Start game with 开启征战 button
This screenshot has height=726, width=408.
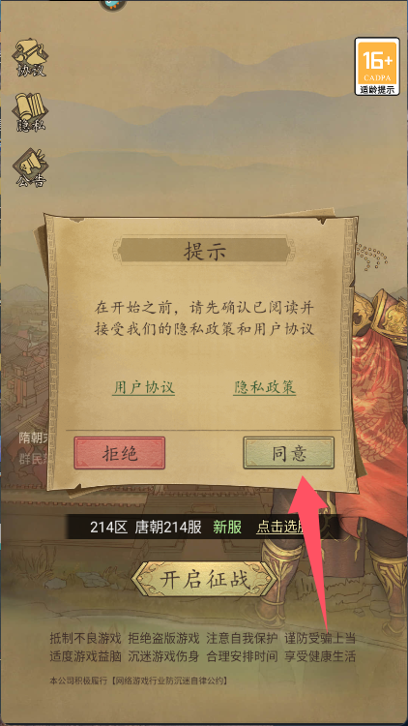pos(204,579)
